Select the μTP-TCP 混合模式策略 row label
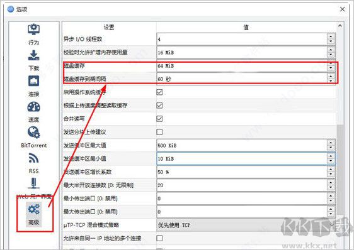354x250 pixels. coord(91,225)
